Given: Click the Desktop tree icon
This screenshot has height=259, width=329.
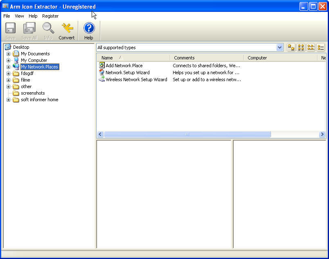Looking at the screenshot, I should [x=8, y=47].
